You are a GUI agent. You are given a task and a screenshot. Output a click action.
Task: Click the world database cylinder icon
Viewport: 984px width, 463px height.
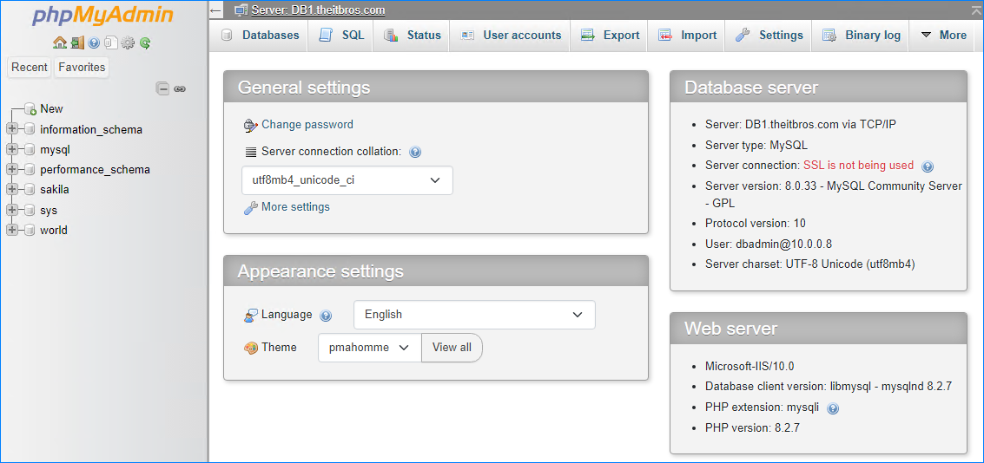pos(29,230)
